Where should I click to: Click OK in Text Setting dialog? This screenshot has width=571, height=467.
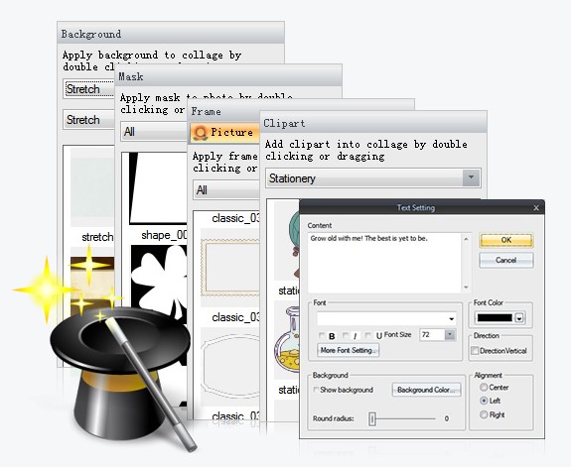tap(506, 240)
